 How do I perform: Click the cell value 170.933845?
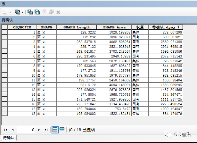[x=86, y=66]
